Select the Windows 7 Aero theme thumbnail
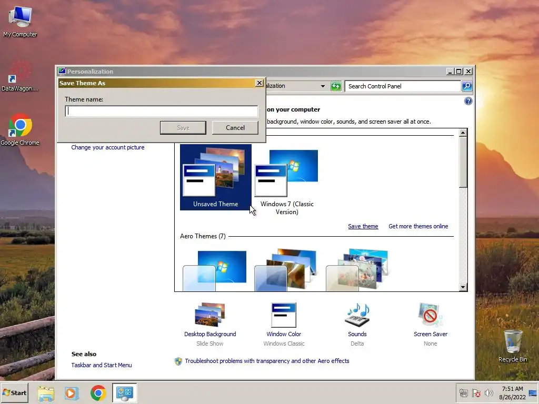Screen dimensions: 539x404 (215, 271)
